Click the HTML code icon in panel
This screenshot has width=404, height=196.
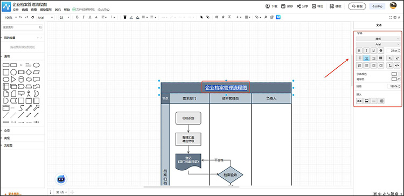tap(397, 66)
